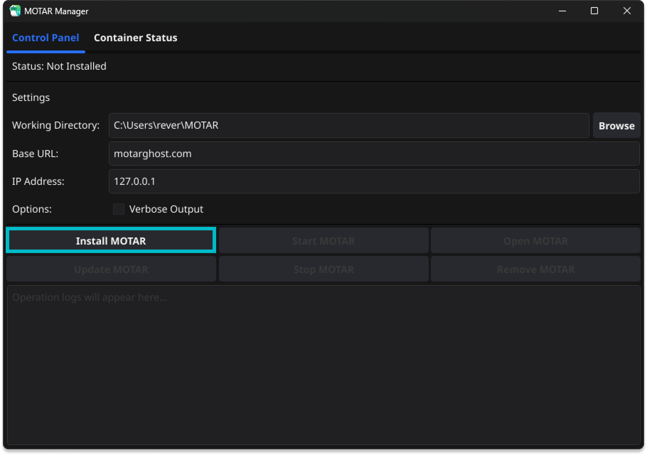Focus the Working Directory path field
This screenshot has width=647, height=455.
tap(348, 125)
